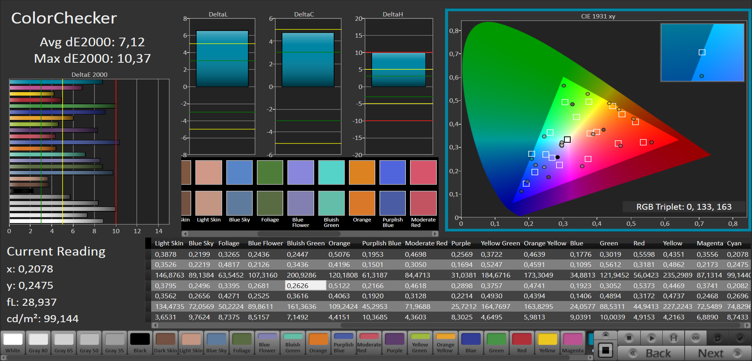Click the left arrow of the bottom patch strip scrollbar
Screen dimensions: 752x361
pyautogui.click(x=3, y=358)
